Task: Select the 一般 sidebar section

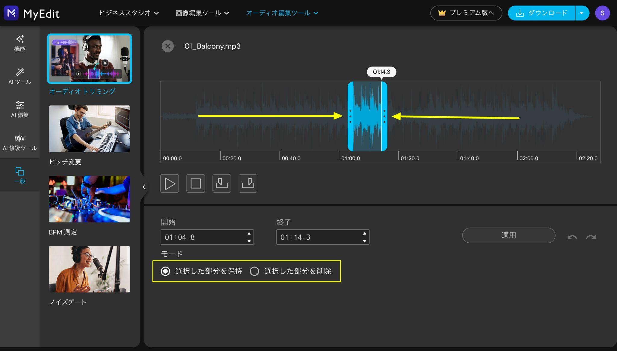Action: tap(20, 175)
